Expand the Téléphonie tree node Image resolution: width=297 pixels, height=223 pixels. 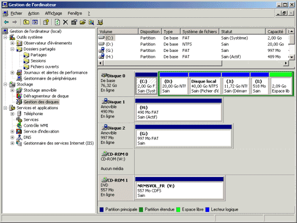coord(12,114)
